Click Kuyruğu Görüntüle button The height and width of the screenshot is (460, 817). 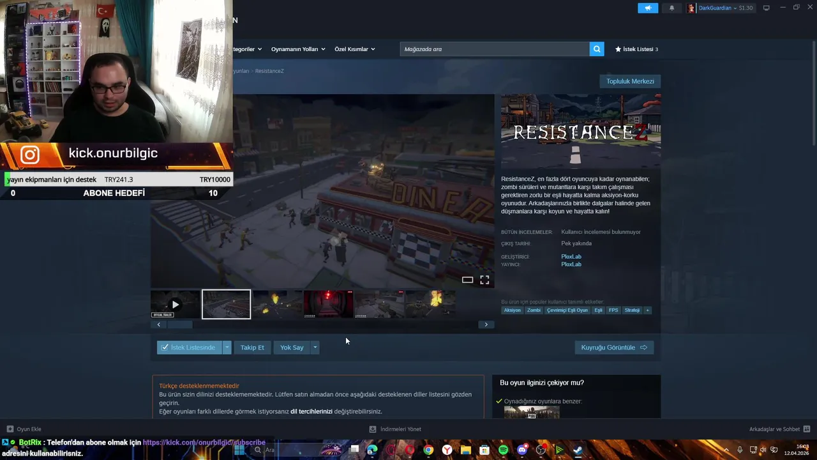click(614, 348)
